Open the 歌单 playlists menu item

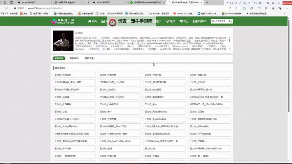pyautogui.click(x=170, y=21)
